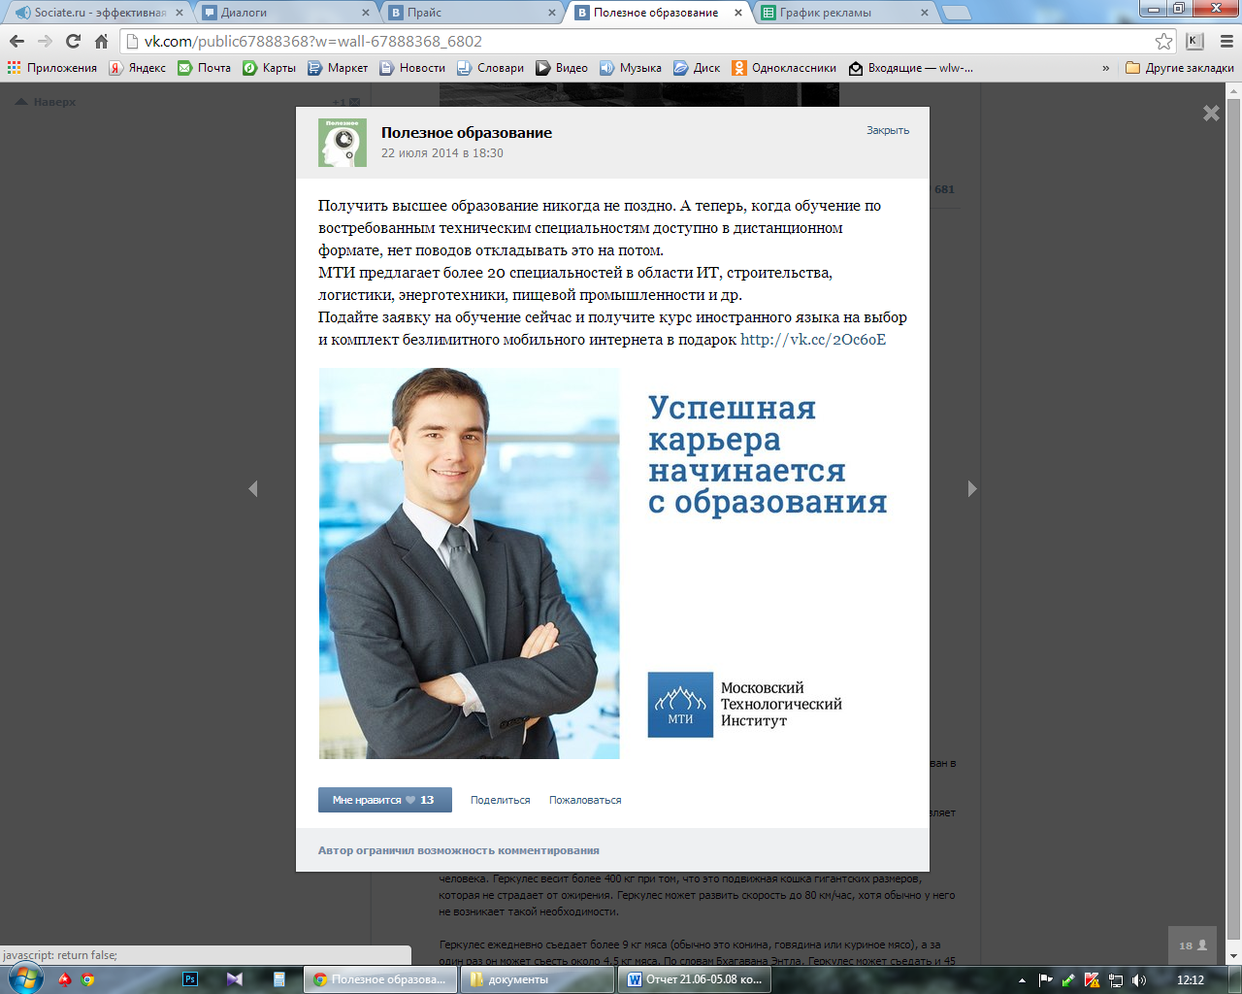
Task: Open the Почта bookmark
Action: [205, 68]
